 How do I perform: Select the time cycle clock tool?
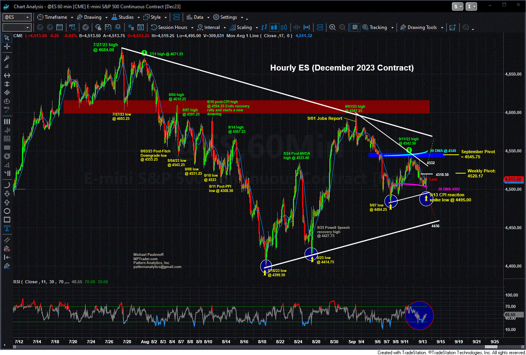7,101
